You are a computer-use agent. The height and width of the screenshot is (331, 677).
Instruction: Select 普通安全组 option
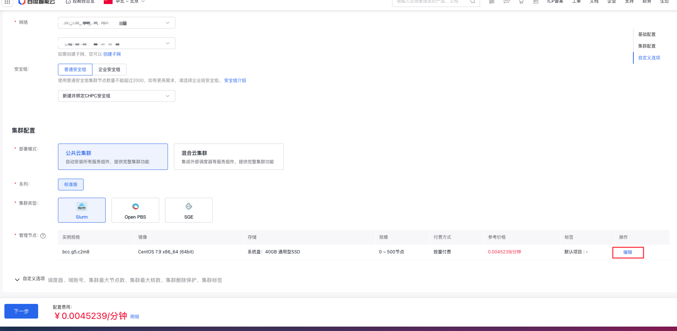(75, 70)
